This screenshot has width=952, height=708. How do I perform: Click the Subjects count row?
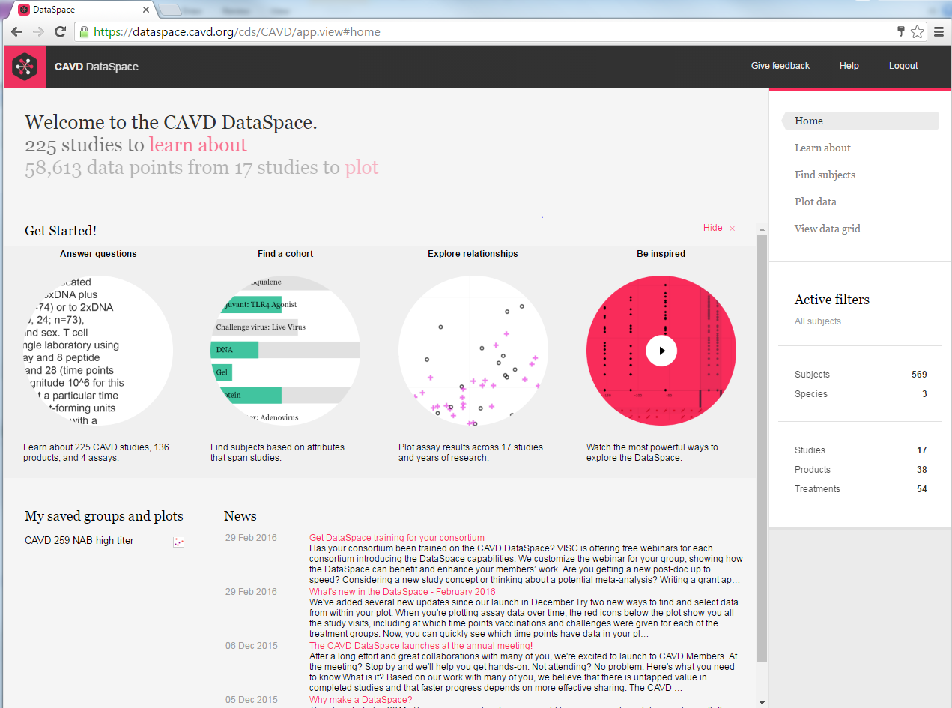click(x=861, y=375)
